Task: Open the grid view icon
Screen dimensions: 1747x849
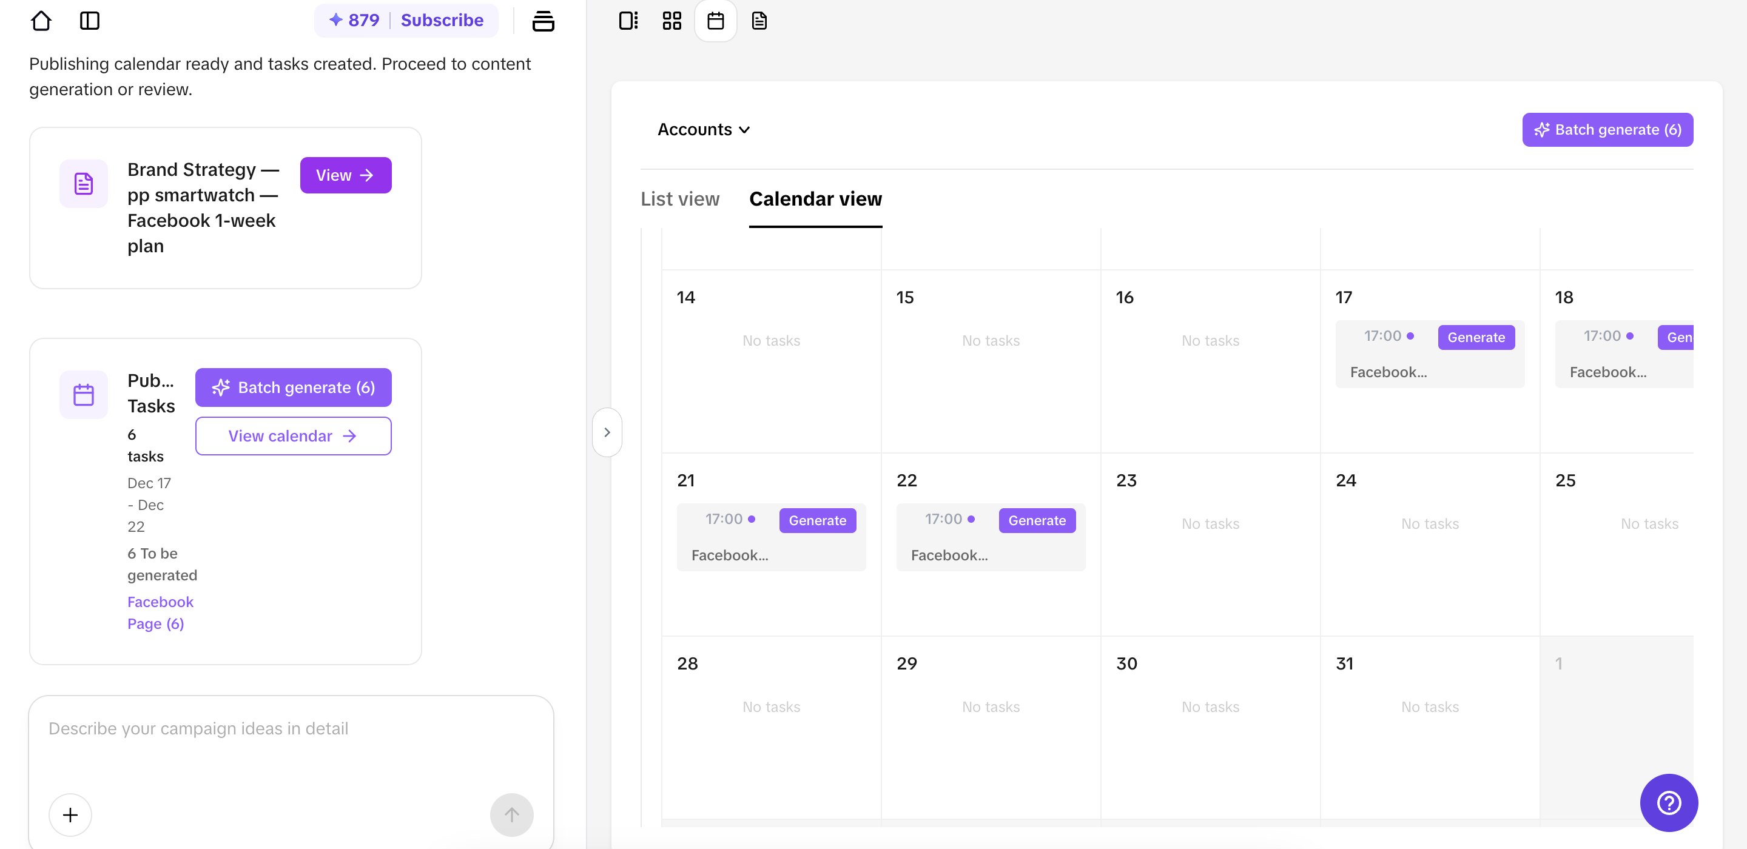Action: point(672,21)
